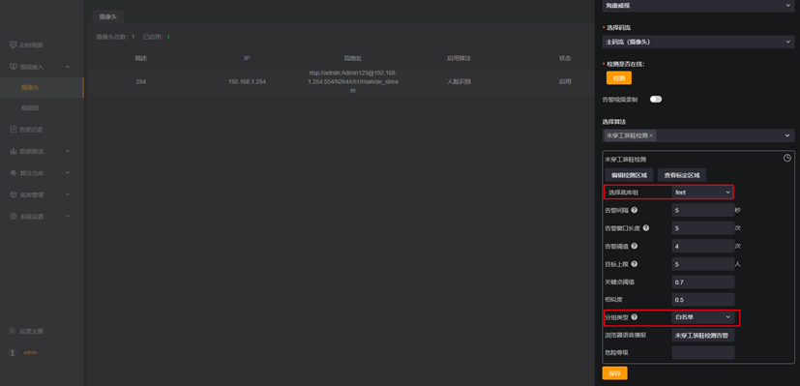Open the 主码流 stream selection dropdown
Screen dimensions: 800x386
(x=698, y=42)
